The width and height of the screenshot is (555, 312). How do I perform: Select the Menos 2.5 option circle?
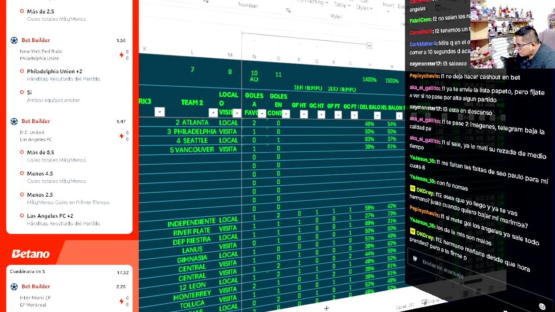point(22,195)
